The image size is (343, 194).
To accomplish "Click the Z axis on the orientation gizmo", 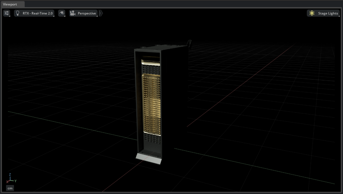I will [10, 175].
